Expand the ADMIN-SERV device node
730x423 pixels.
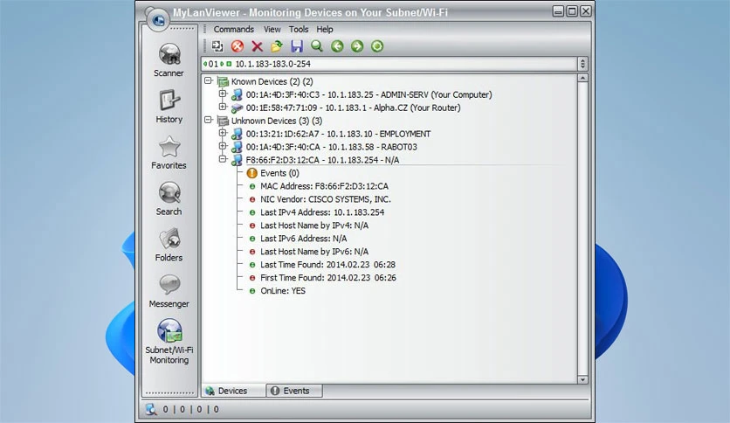pyautogui.click(x=223, y=94)
